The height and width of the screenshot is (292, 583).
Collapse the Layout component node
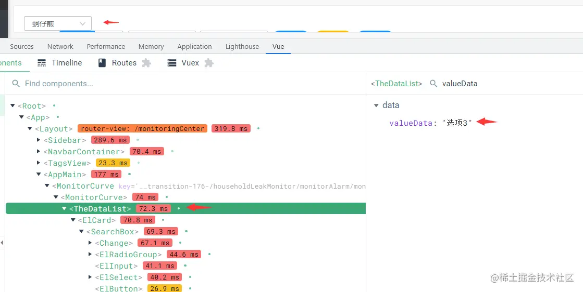point(30,128)
